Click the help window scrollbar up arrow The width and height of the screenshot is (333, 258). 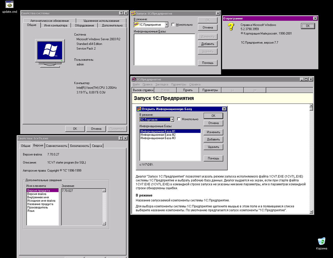311,105
